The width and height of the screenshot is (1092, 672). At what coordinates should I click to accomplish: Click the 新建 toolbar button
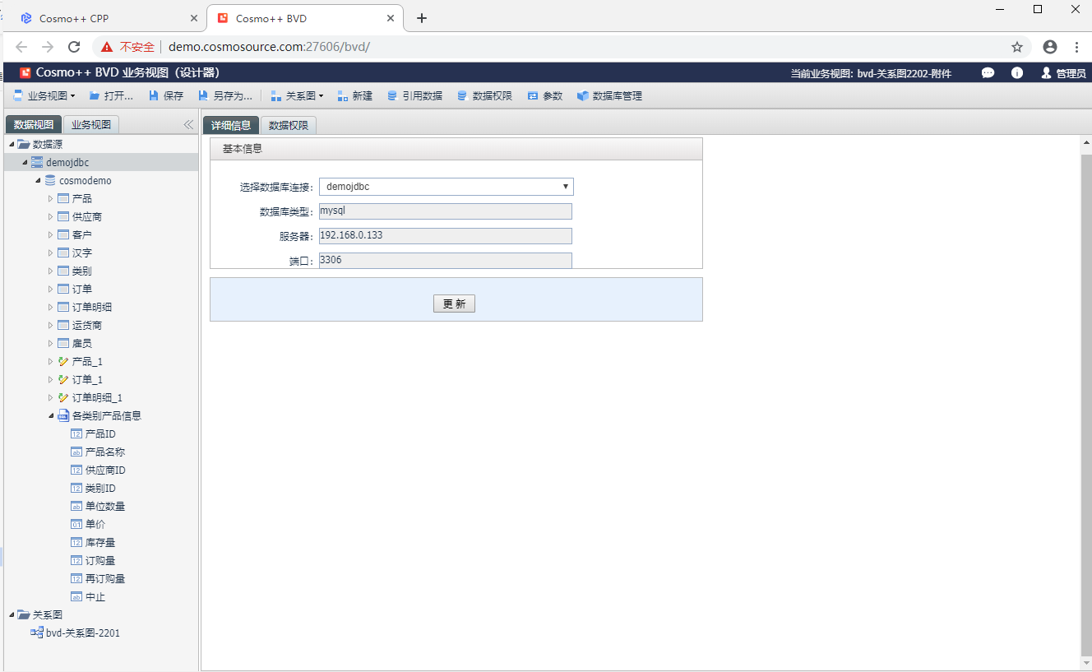354,96
